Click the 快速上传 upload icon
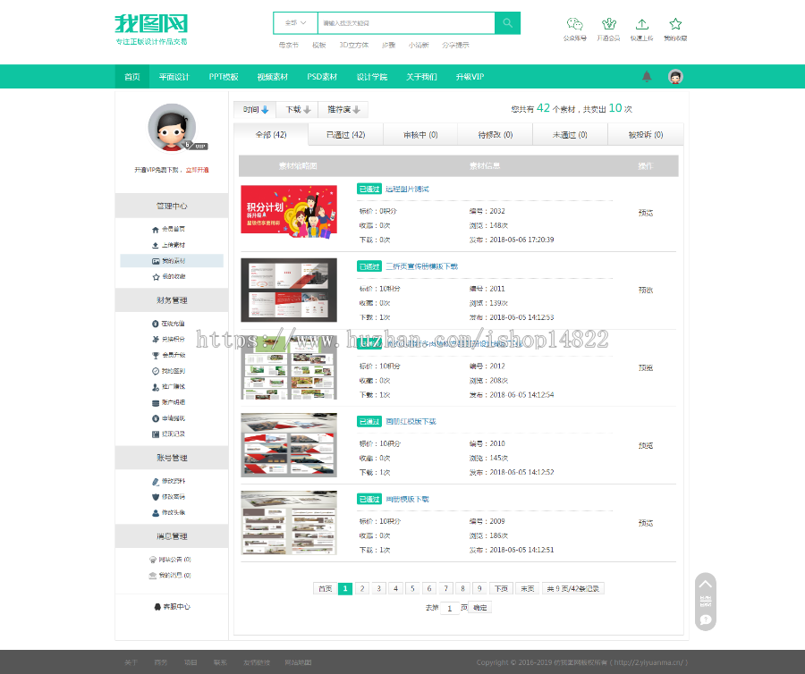This screenshot has height=674, width=805. tap(641, 26)
